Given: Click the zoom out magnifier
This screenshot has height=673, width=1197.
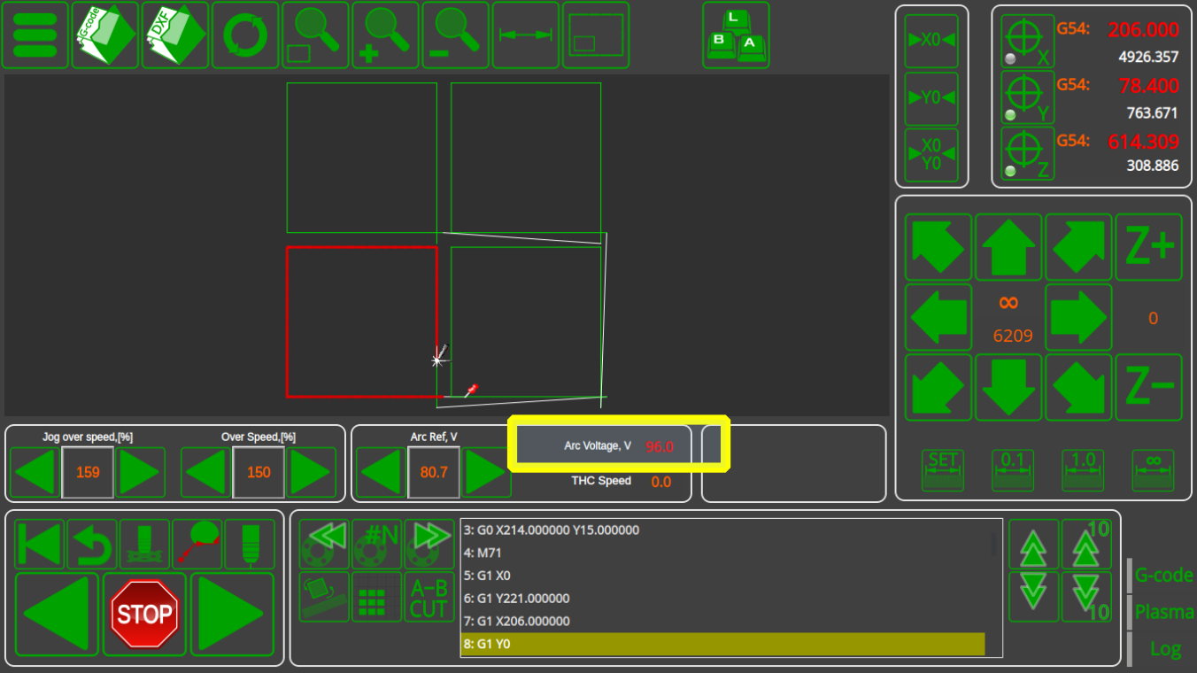Looking at the screenshot, I should pos(455,35).
